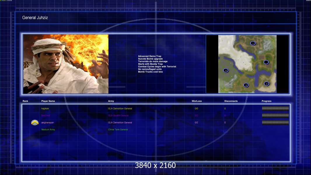Click Combat Cycles begin with Terrorist line
Viewport: 311px width, 175px height.
(157, 66)
